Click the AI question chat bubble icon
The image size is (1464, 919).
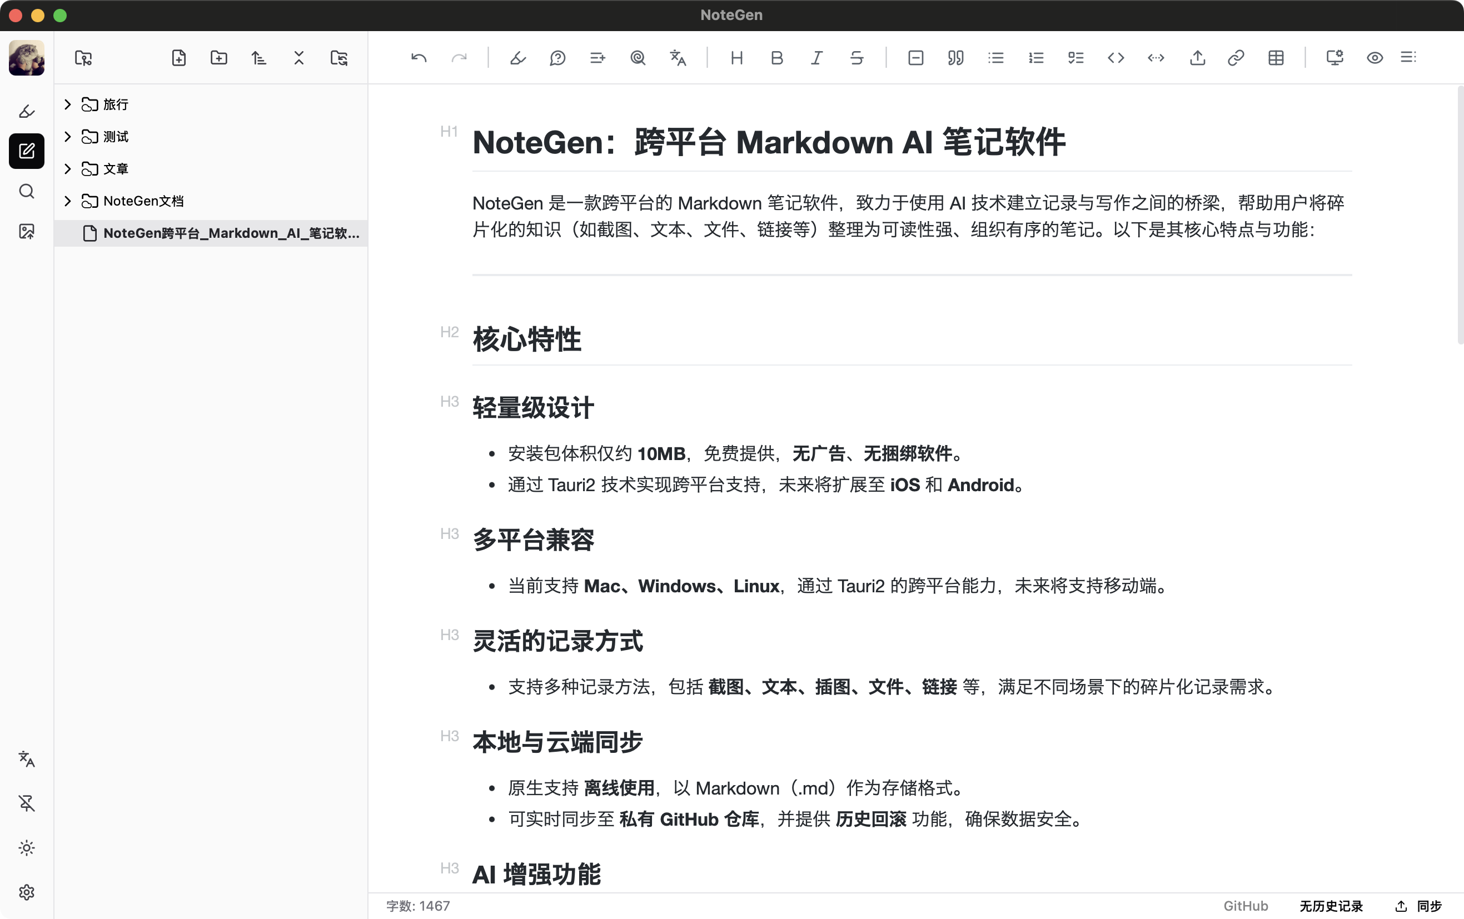(x=557, y=58)
